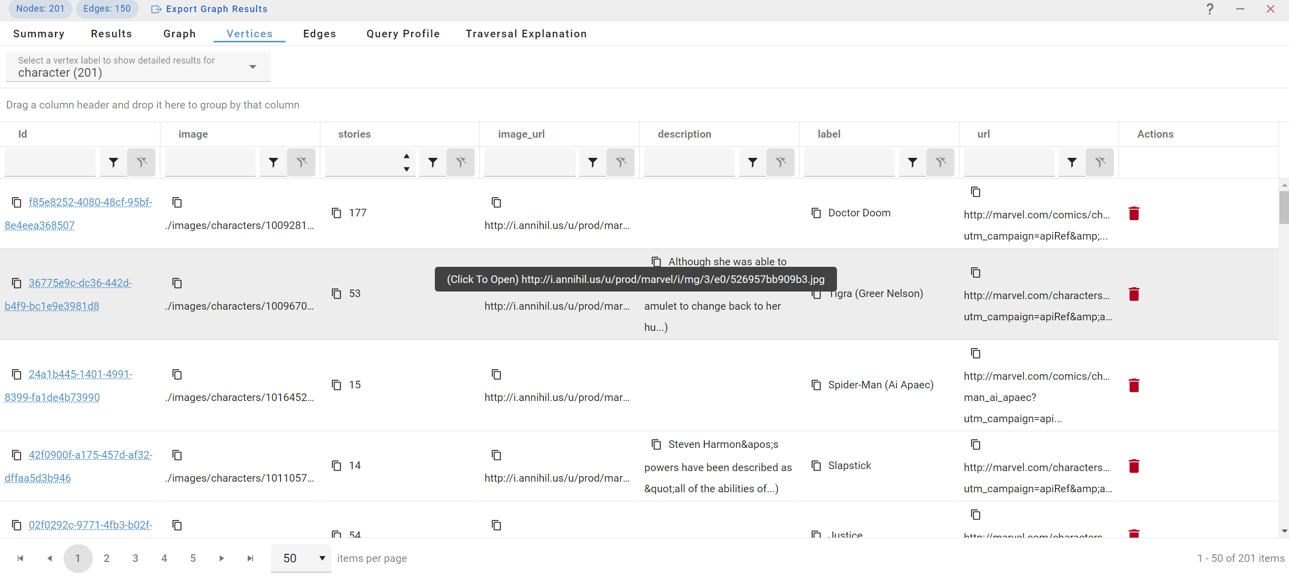The width and height of the screenshot is (1289, 577).
Task: Delete the Slapstick vertex
Action: 1134,466
